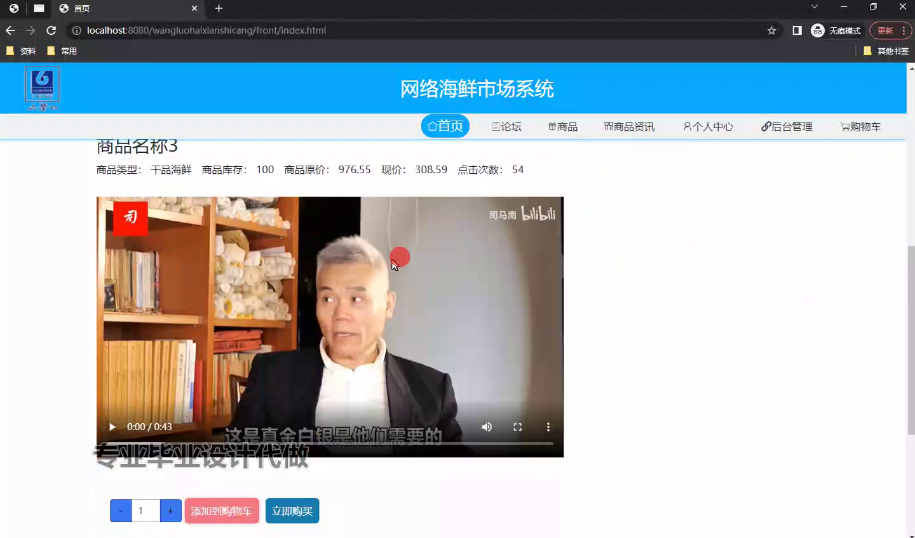Open 商品 nav item
Screen dimensions: 915x538
[563, 127]
